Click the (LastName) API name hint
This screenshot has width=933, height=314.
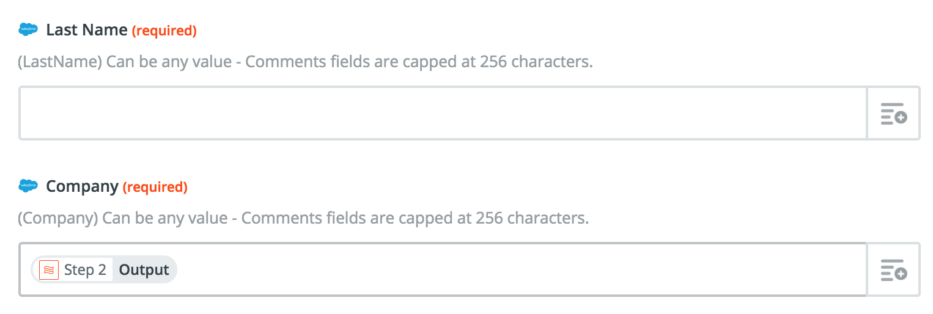click(x=60, y=62)
